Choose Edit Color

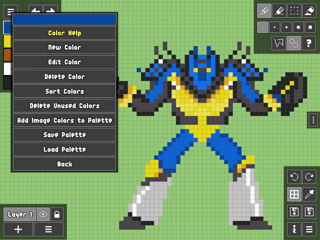(64, 62)
